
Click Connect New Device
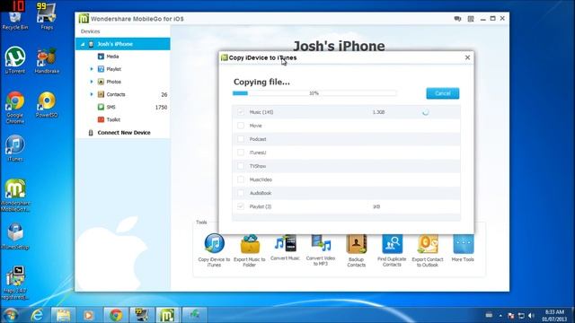pyautogui.click(x=124, y=133)
